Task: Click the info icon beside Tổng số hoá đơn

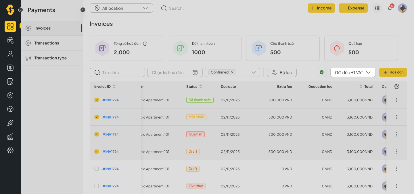Action: [145, 44]
